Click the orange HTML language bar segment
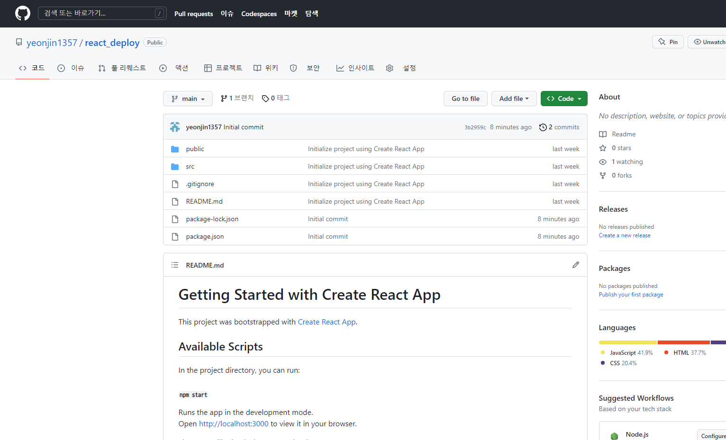This screenshot has width=726, height=440. click(684, 342)
